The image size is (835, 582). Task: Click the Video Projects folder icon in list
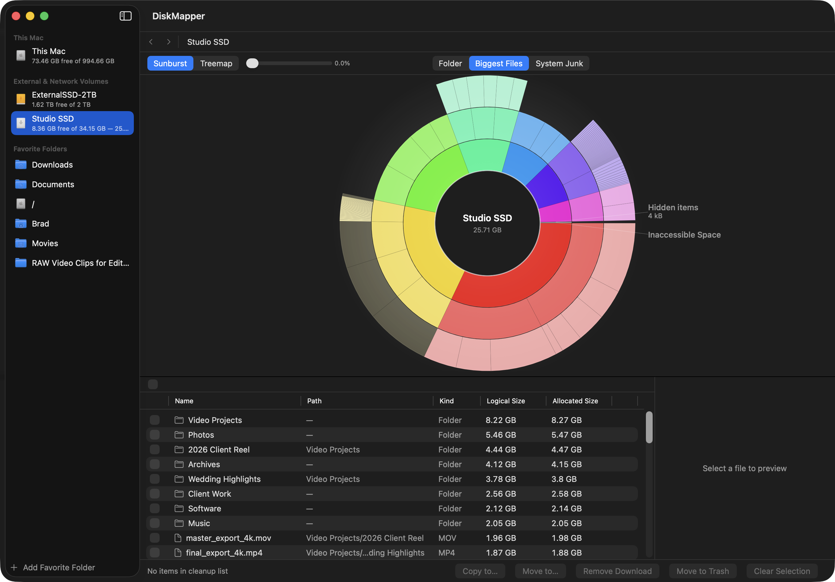(x=179, y=420)
